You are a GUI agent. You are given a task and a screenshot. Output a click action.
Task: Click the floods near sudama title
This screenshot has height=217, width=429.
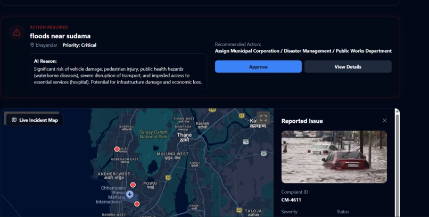tap(60, 36)
